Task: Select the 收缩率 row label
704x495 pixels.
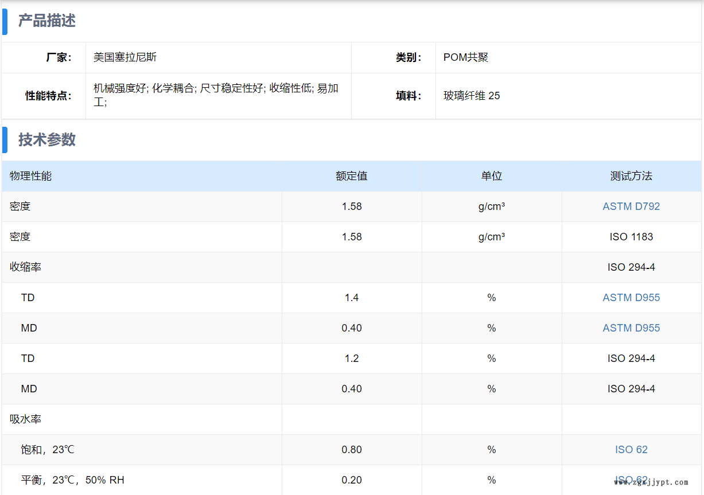Action: pos(26,267)
